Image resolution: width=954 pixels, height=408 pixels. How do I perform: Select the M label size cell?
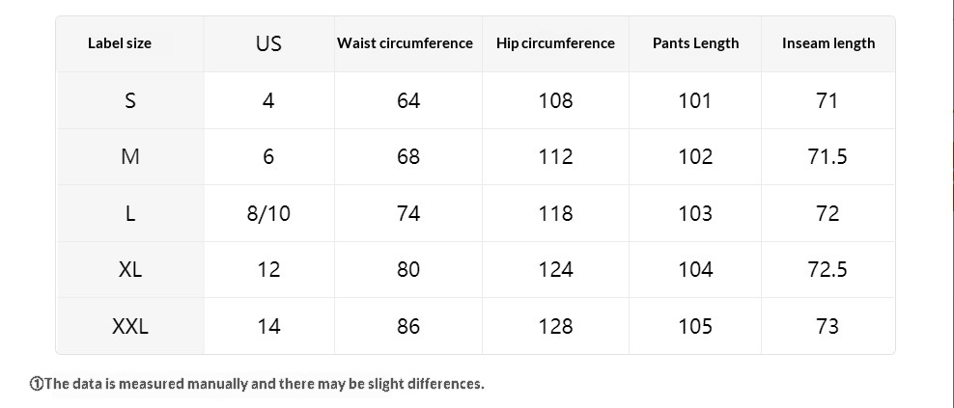(130, 156)
